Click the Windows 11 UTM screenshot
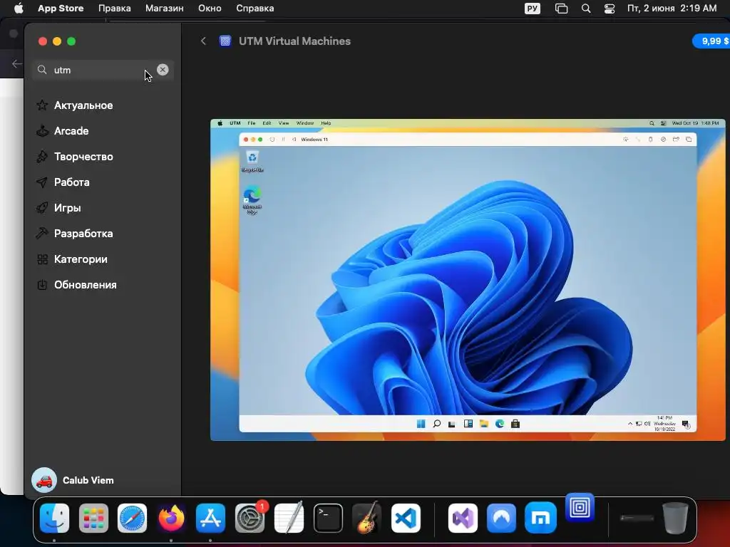This screenshot has width=730, height=547. tap(468, 280)
